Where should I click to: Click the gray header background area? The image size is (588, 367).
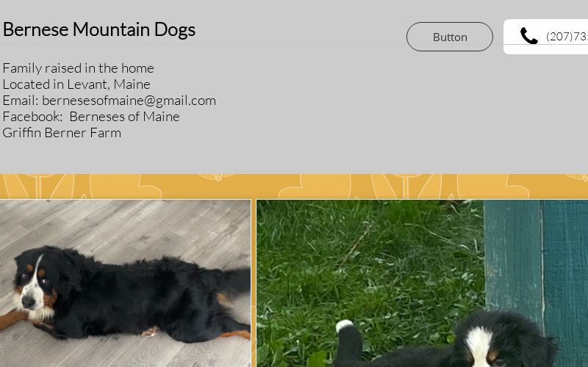coord(300,112)
